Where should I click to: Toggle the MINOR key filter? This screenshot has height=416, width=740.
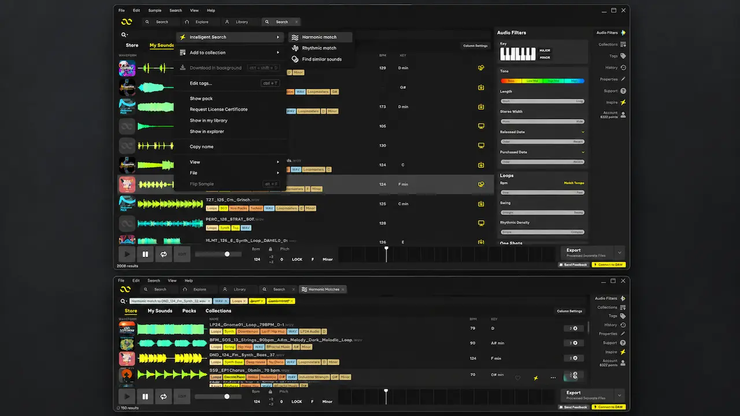(545, 57)
